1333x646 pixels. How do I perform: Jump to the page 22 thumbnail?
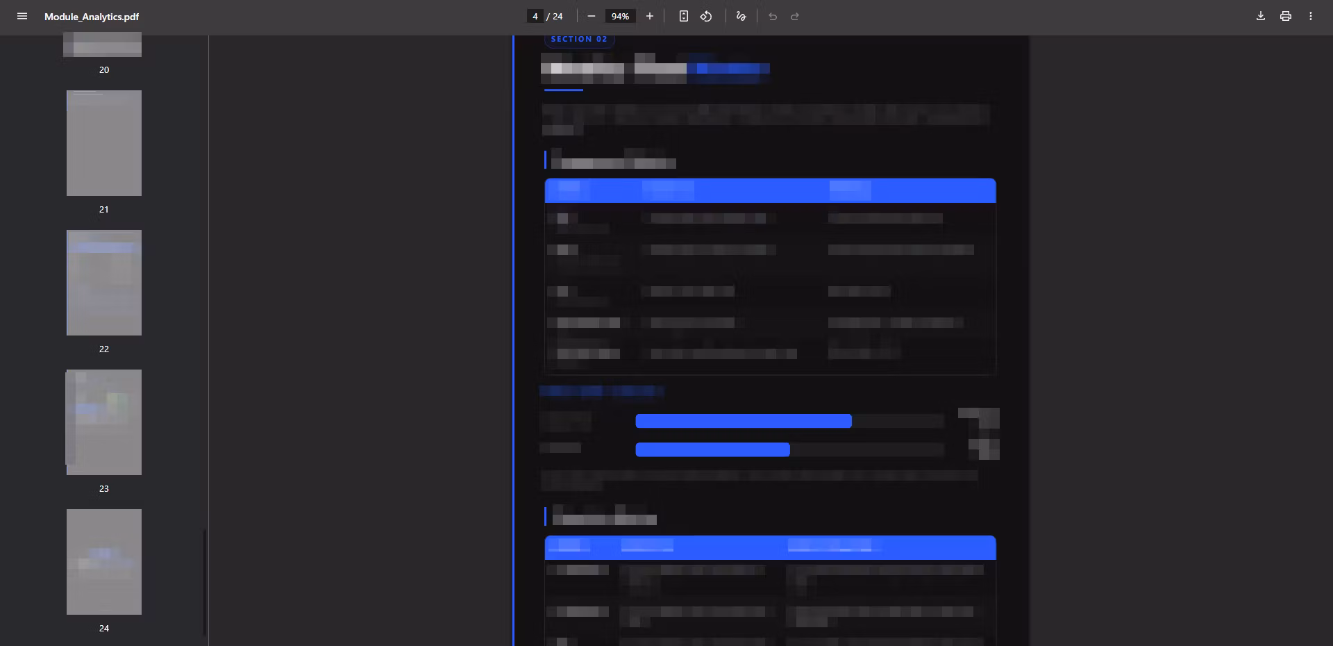click(x=103, y=283)
